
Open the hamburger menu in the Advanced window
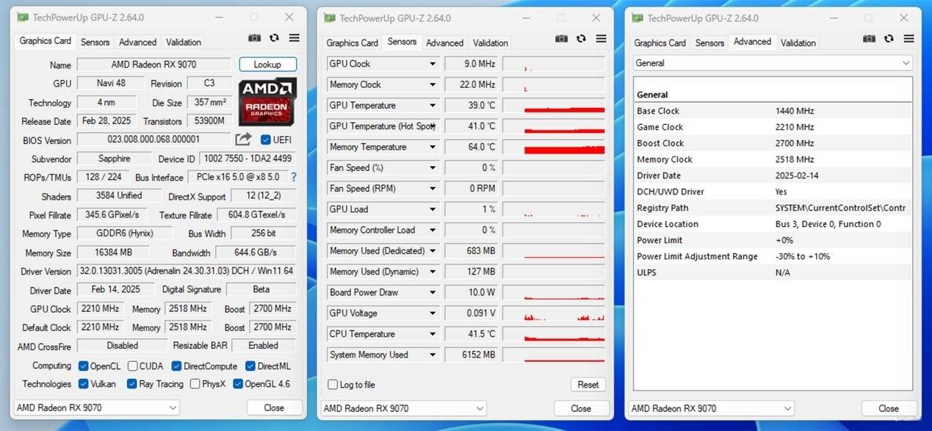click(x=908, y=39)
